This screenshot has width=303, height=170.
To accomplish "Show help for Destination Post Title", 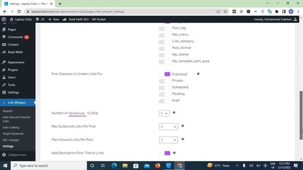I will 174,153.
